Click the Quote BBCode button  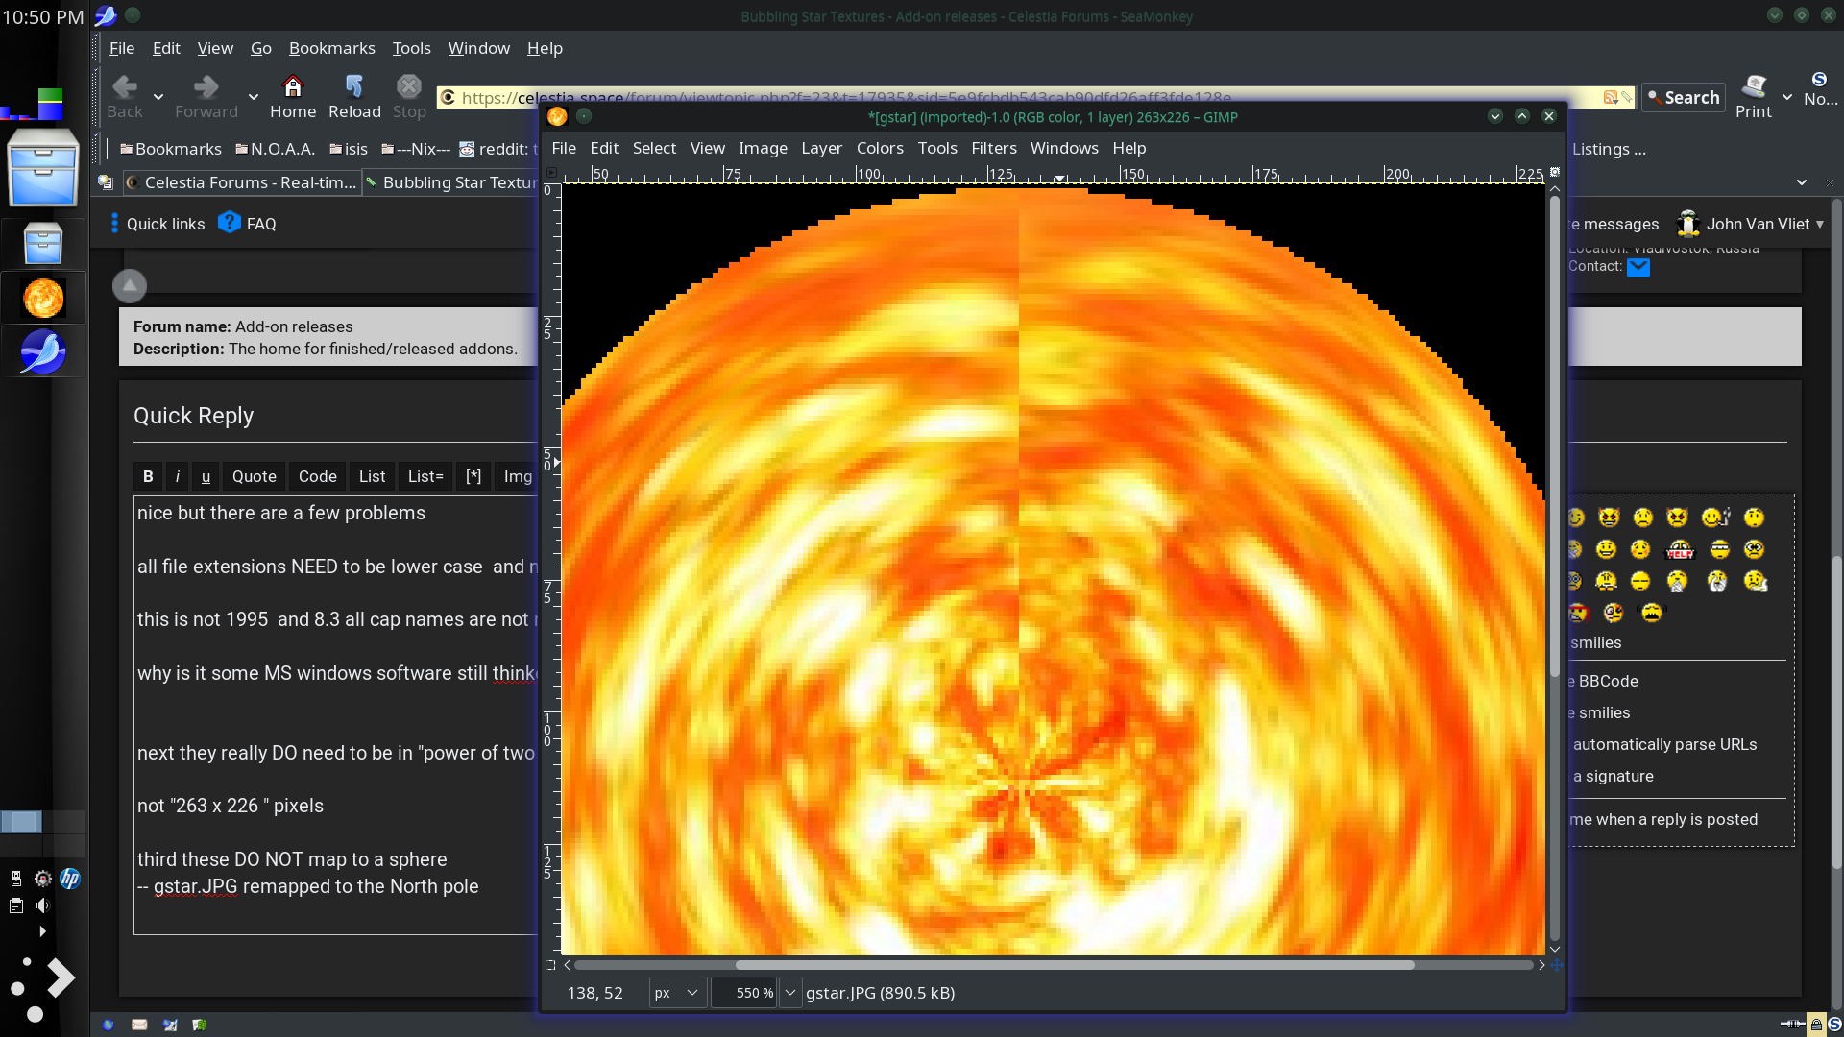254,476
